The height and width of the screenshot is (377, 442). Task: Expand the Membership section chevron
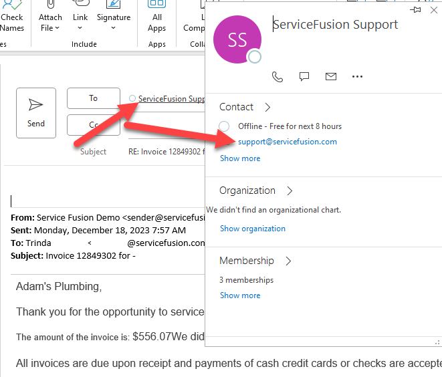tap(288, 261)
